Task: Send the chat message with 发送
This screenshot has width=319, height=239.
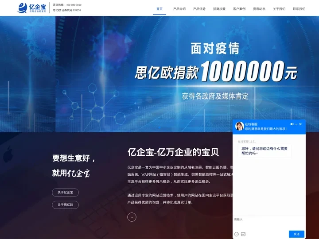Action: click(x=296, y=234)
